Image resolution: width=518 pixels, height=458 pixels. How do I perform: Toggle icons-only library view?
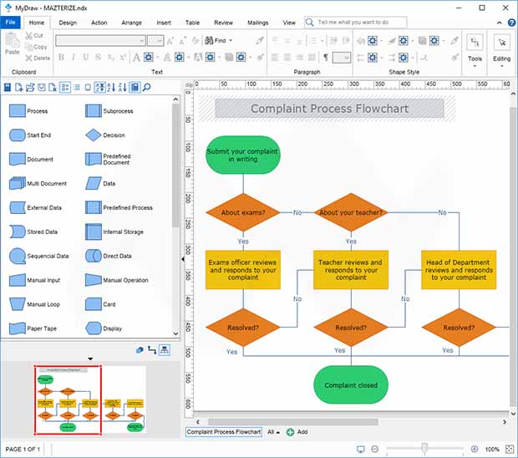pyautogui.click(x=88, y=87)
